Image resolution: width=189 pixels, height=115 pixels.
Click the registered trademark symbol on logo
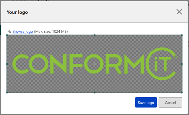pos(175,57)
